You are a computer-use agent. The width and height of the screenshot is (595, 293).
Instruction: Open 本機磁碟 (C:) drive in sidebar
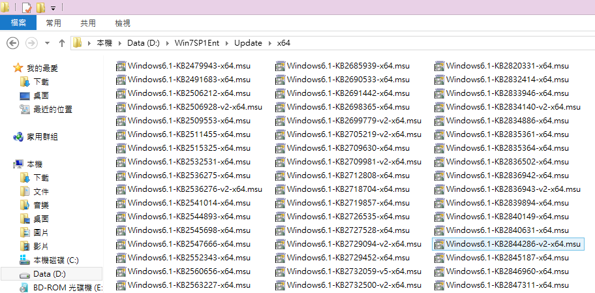click(56, 260)
